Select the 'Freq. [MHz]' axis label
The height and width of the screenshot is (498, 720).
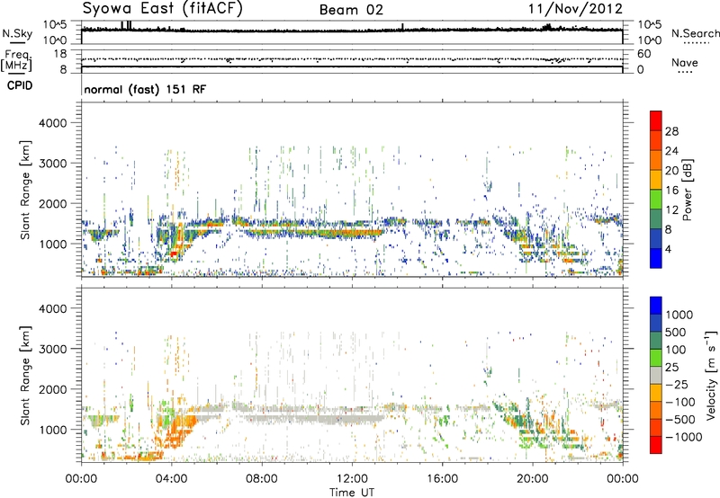(x=16, y=60)
